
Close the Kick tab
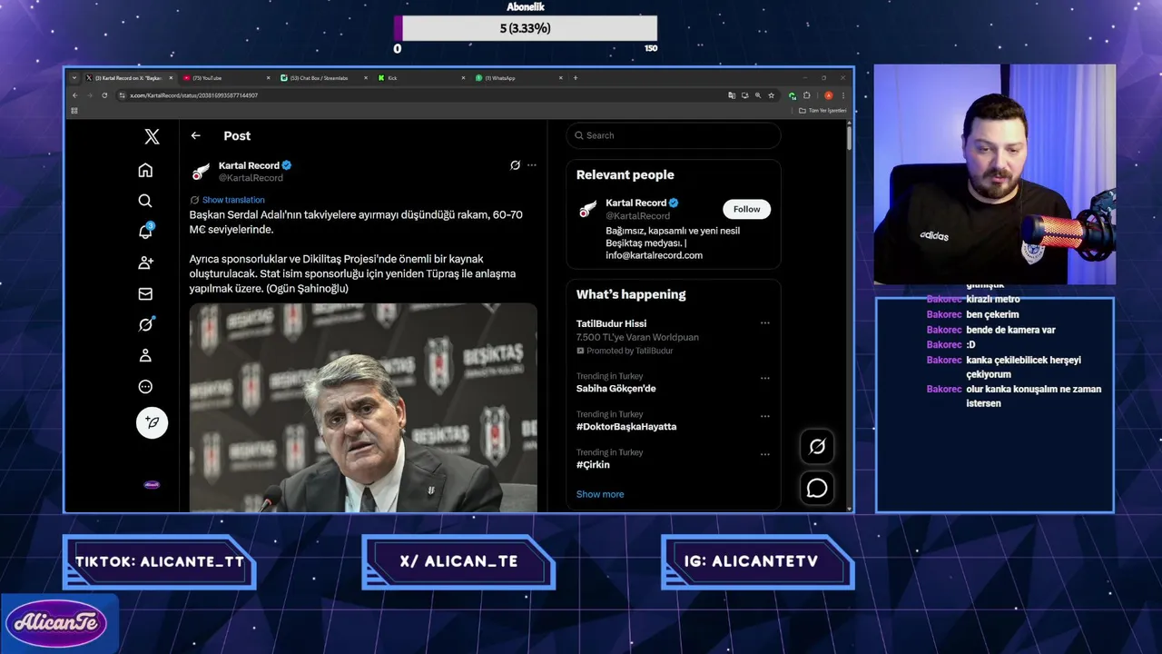(x=464, y=78)
